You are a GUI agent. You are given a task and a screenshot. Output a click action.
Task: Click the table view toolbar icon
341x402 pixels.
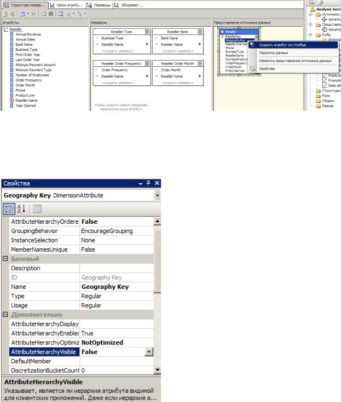(x=22, y=14)
